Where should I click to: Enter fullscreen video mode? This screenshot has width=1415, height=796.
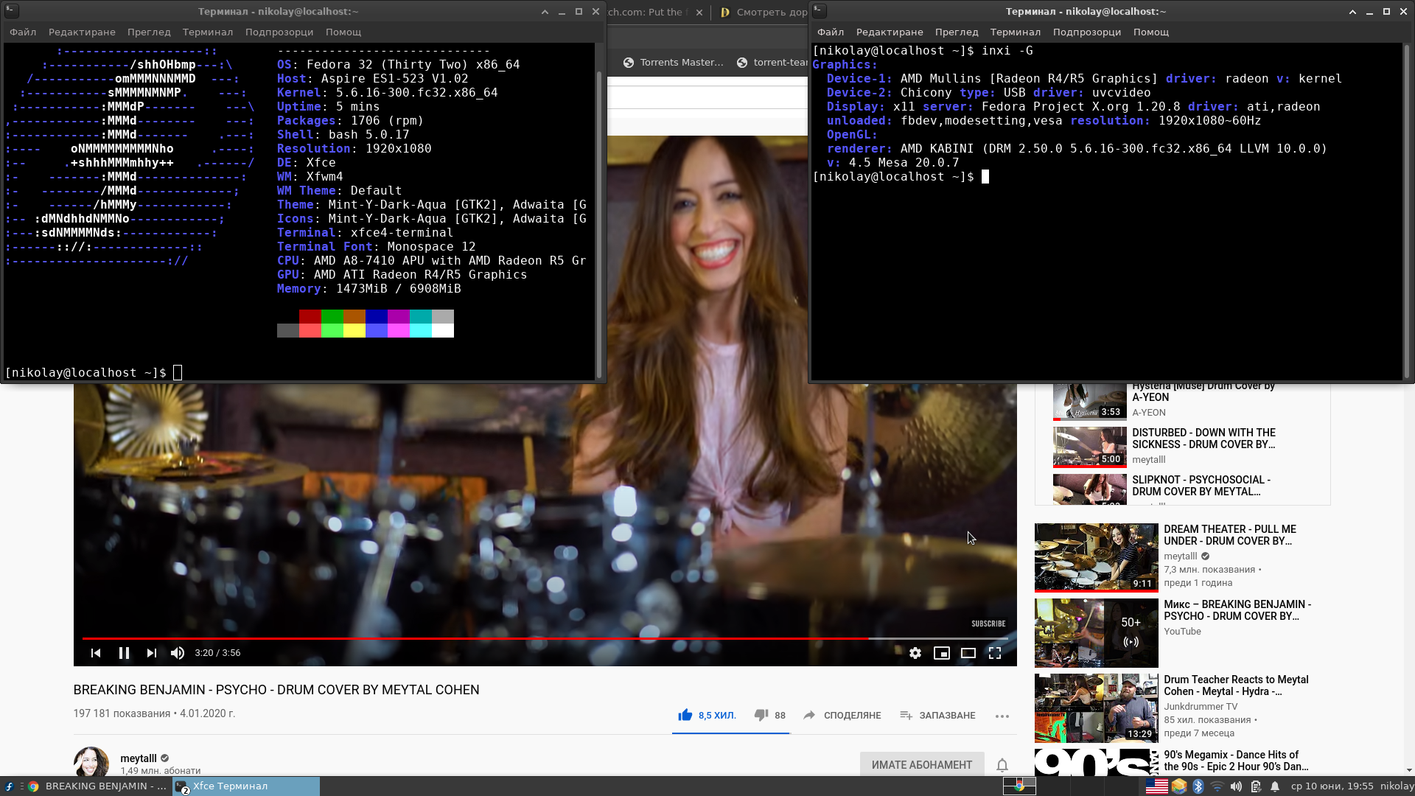(994, 653)
